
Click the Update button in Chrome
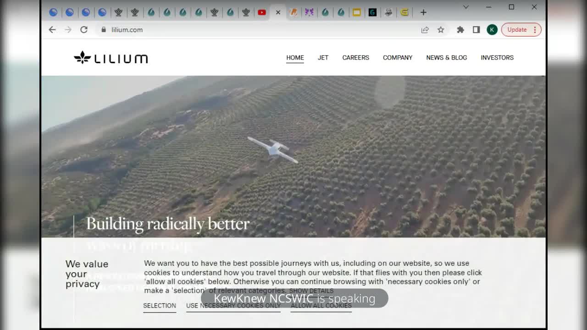(517, 30)
